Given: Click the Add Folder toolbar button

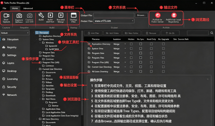Looking at the screenshot, I should (x=112, y=33).
